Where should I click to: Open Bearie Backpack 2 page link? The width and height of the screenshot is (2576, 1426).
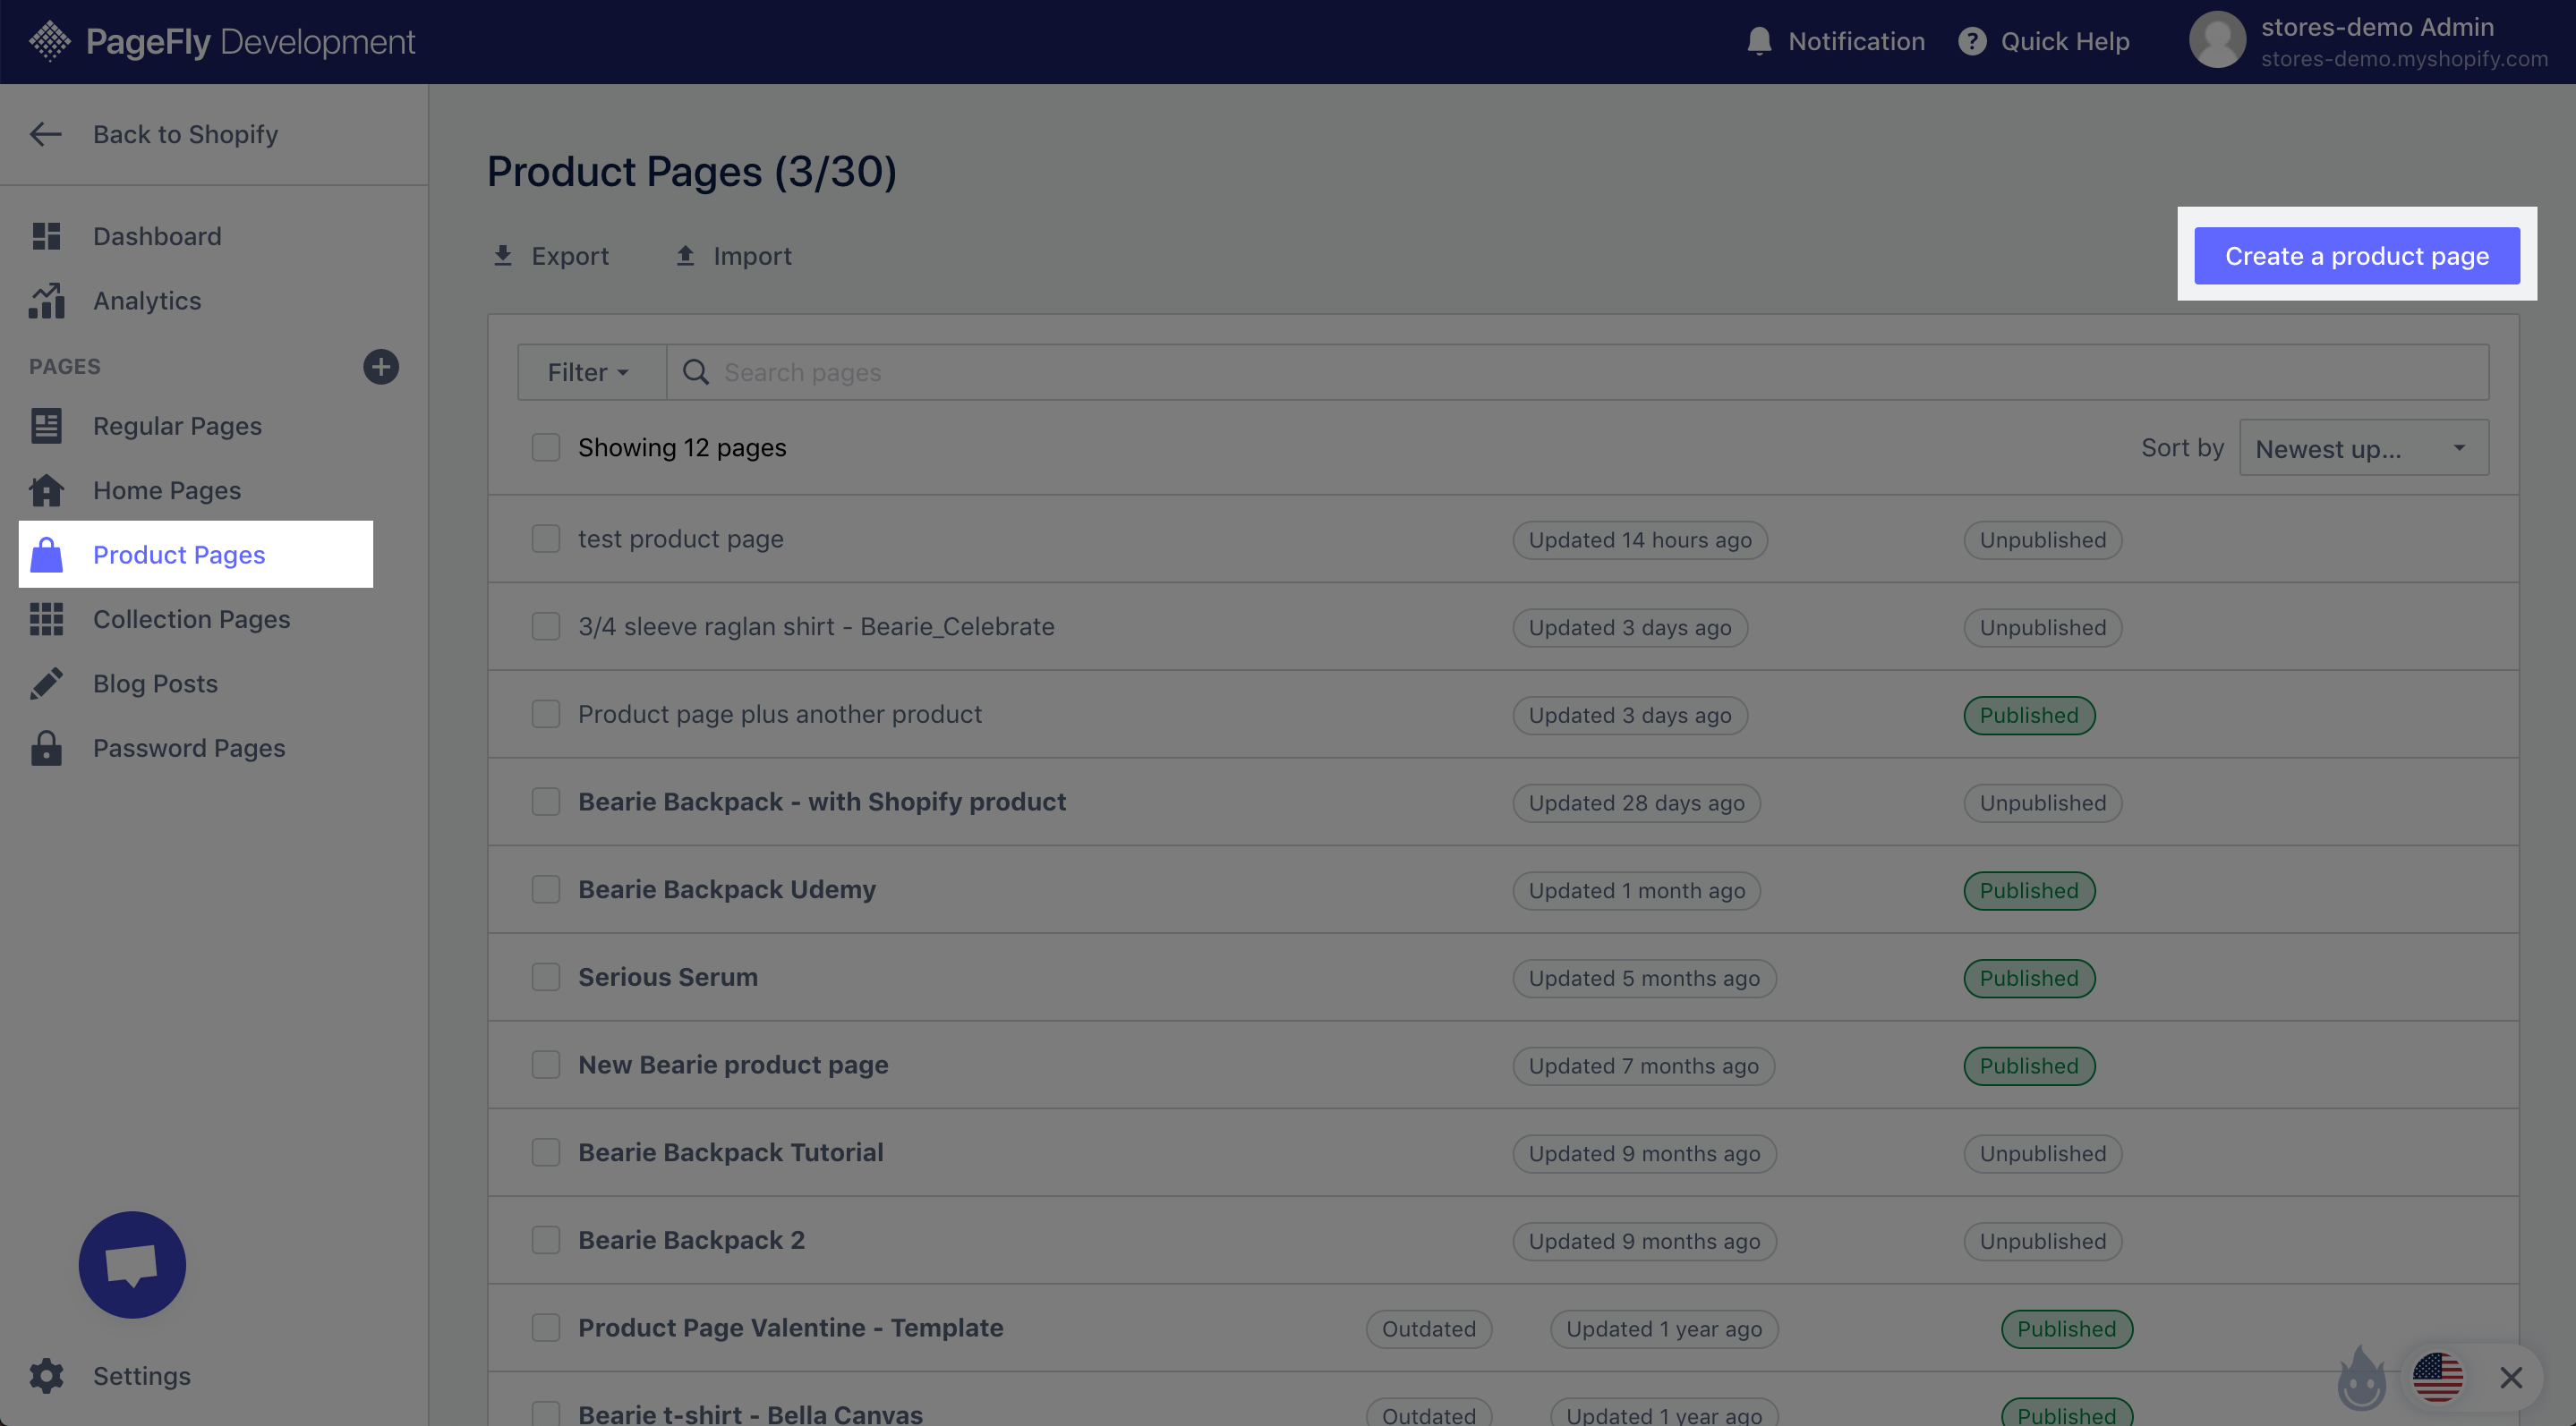[691, 1239]
